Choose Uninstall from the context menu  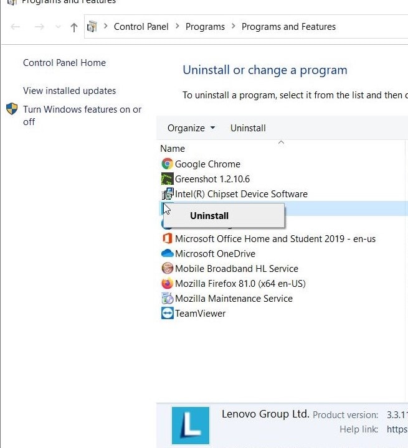point(224,216)
